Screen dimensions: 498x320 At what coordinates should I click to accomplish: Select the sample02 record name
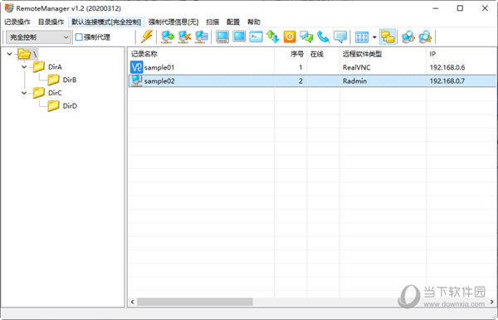pyautogui.click(x=159, y=81)
